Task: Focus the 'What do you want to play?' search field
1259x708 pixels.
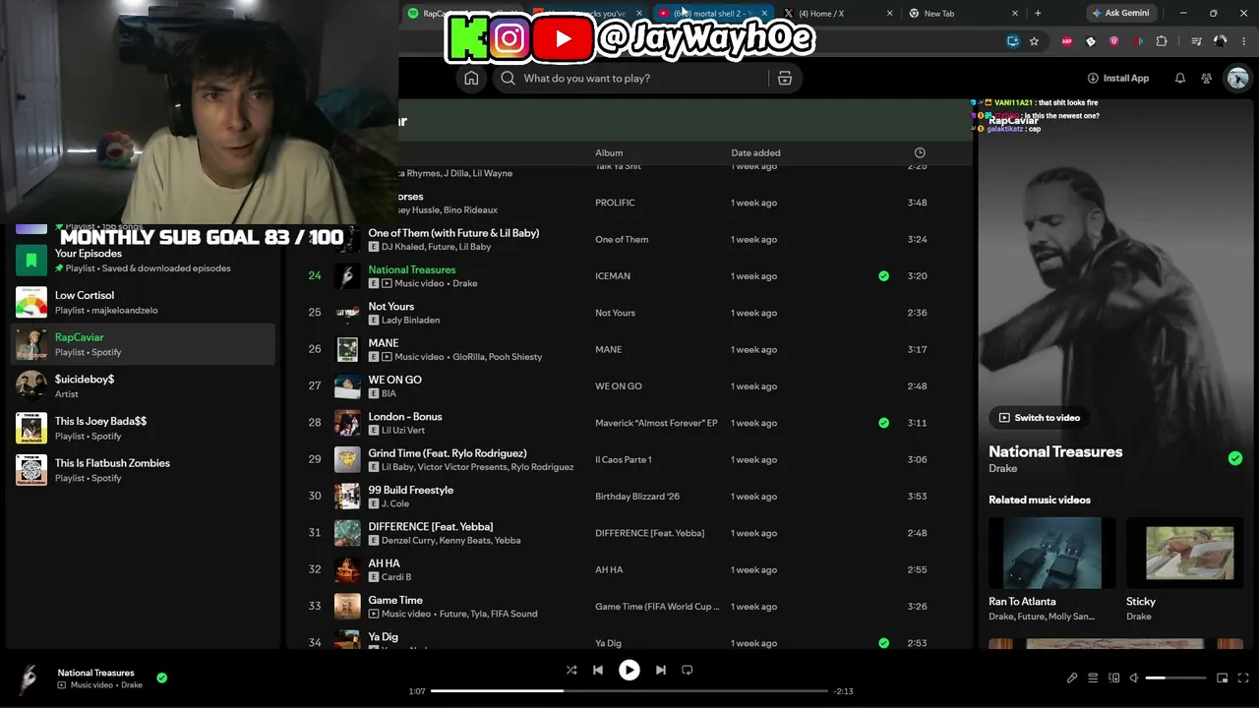Action: coord(631,79)
